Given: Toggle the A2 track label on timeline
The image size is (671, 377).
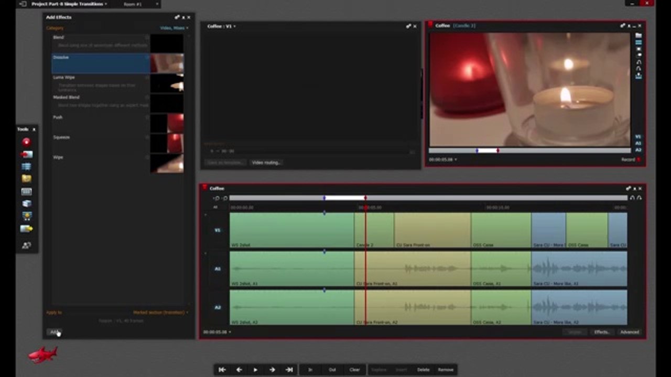Looking at the screenshot, I should (218, 307).
